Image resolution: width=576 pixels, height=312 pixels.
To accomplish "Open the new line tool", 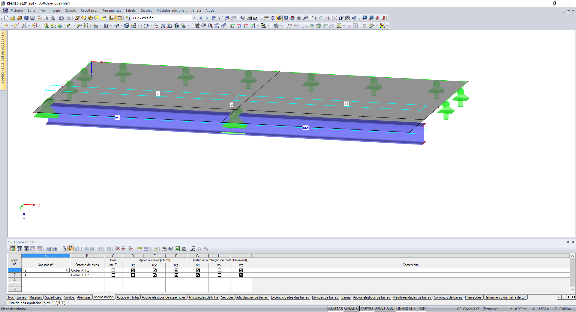I will (16, 26).
